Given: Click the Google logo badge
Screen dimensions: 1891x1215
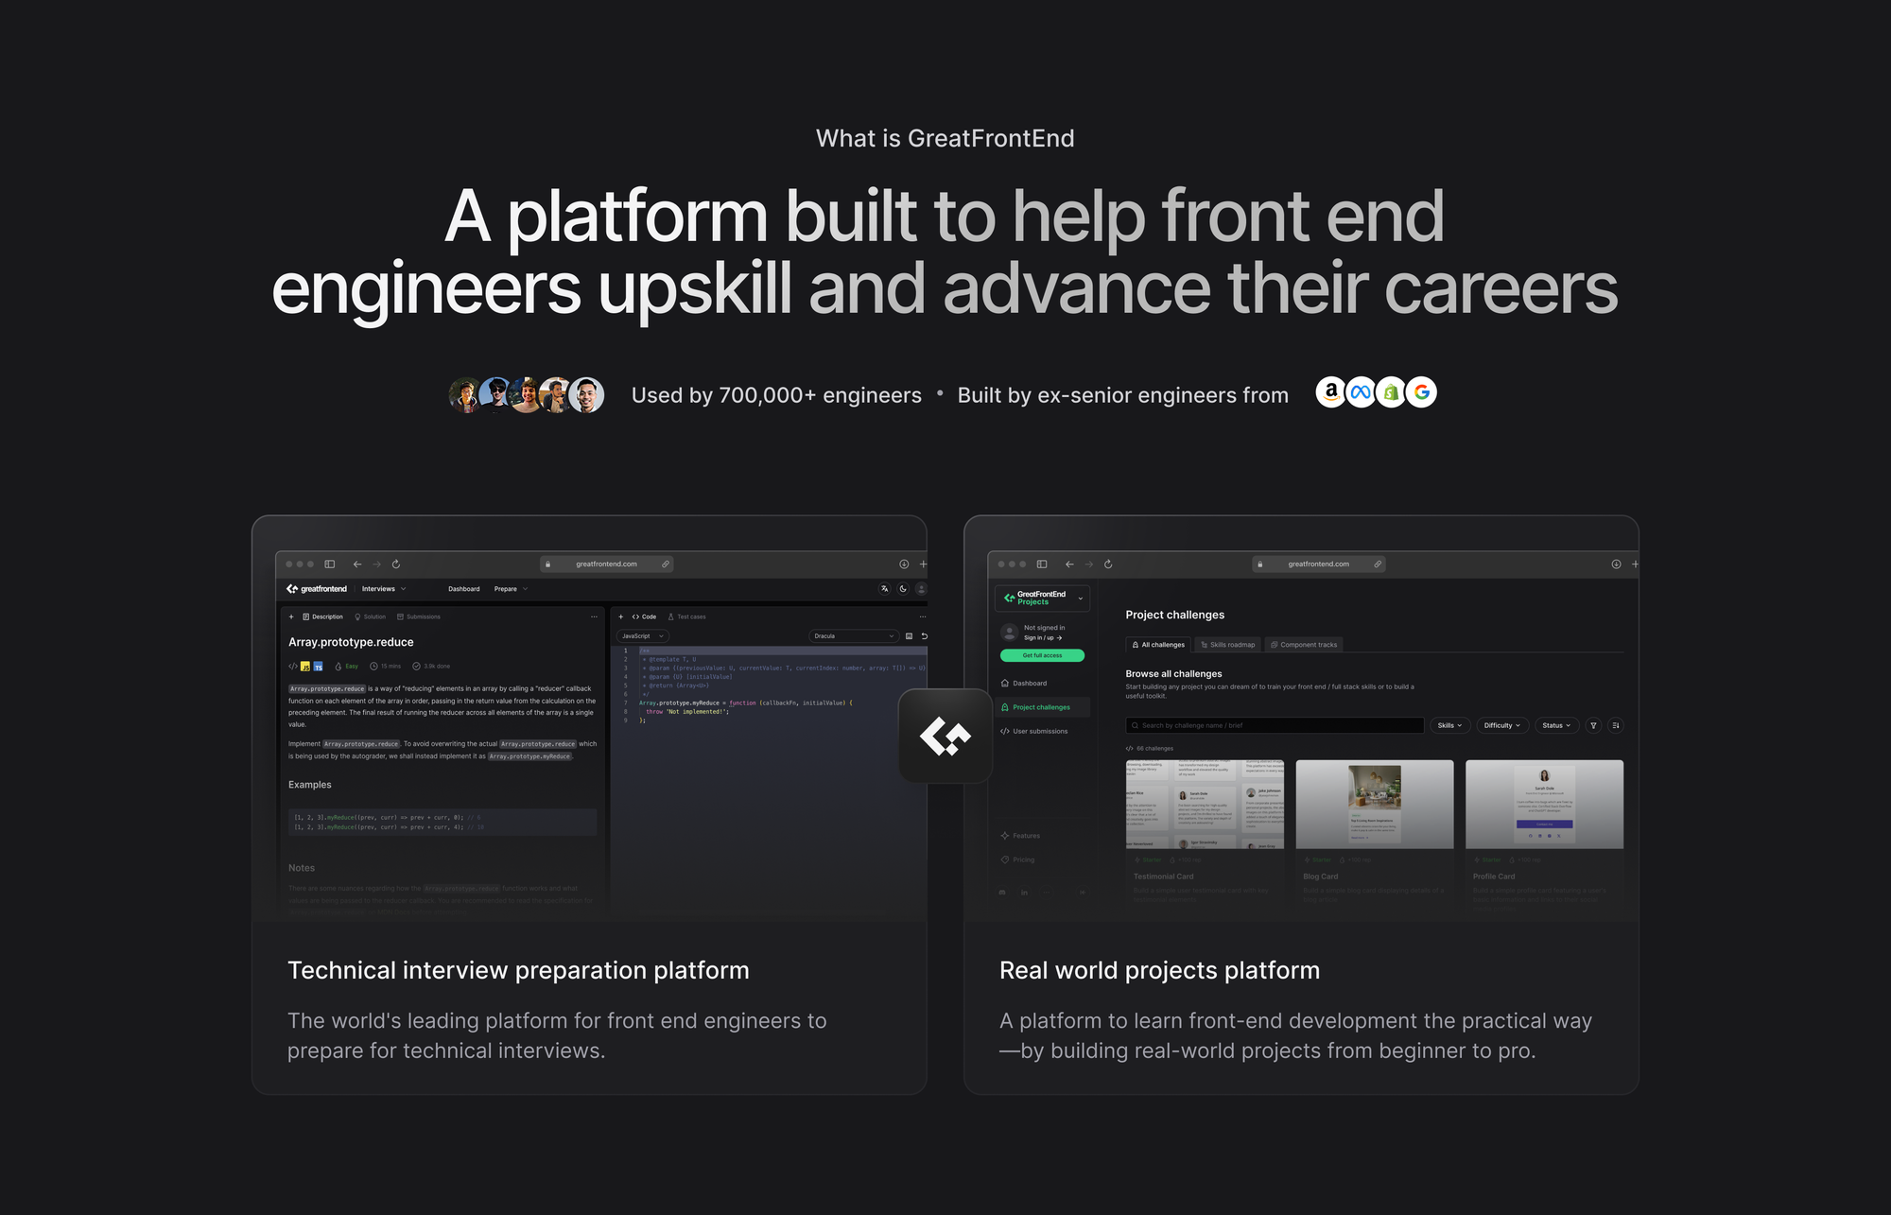Looking at the screenshot, I should [x=1421, y=392].
